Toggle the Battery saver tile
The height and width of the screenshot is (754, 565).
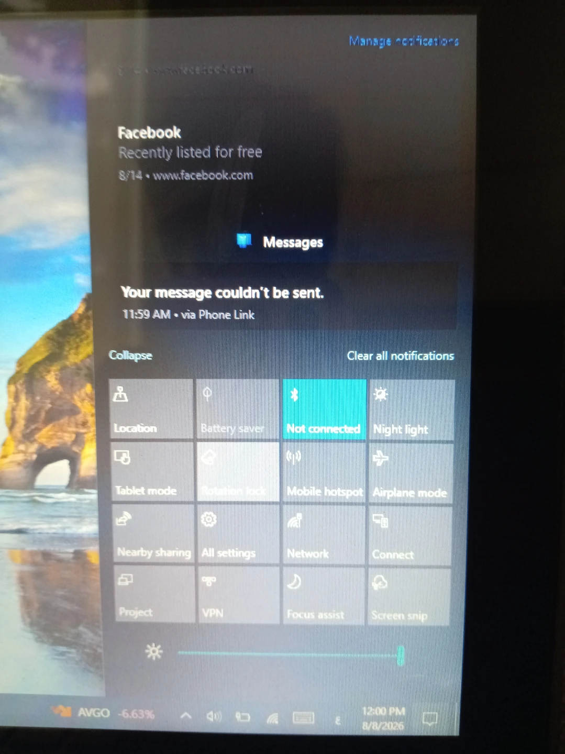click(x=238, y=409)
